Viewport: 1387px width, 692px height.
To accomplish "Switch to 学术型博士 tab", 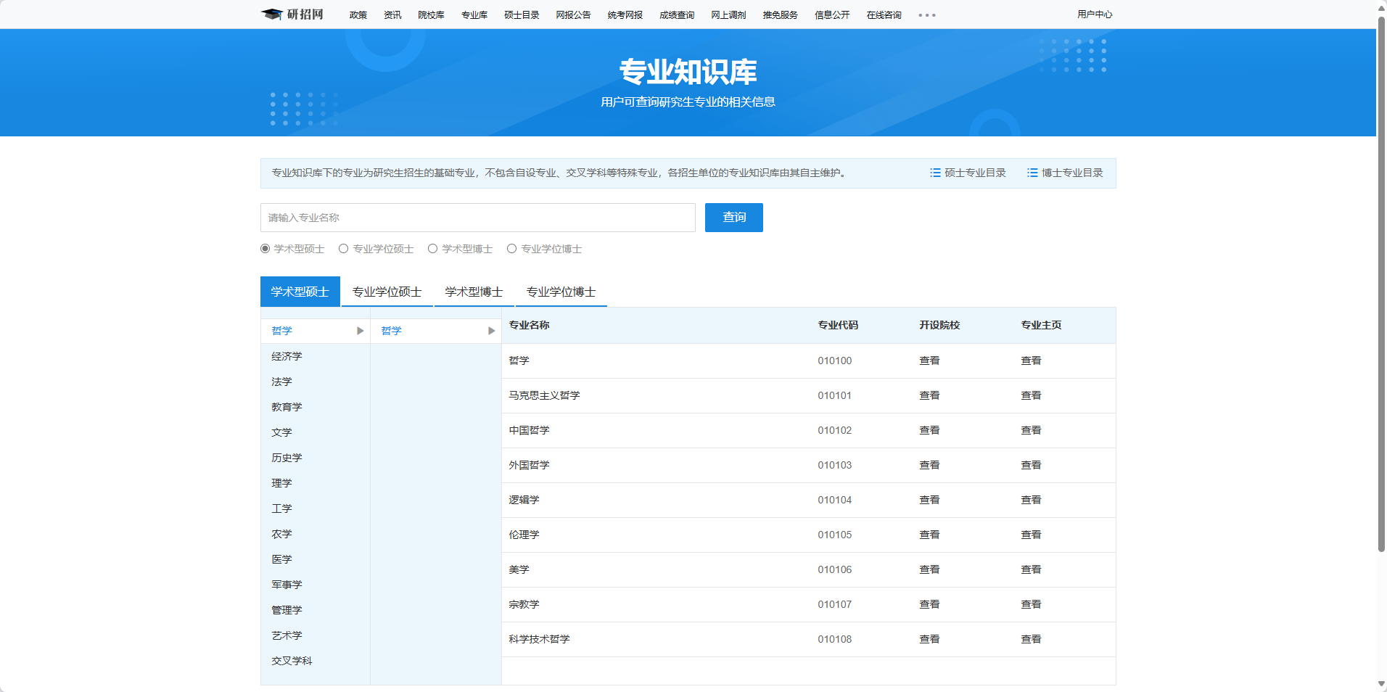I will (x=474, y=292).
